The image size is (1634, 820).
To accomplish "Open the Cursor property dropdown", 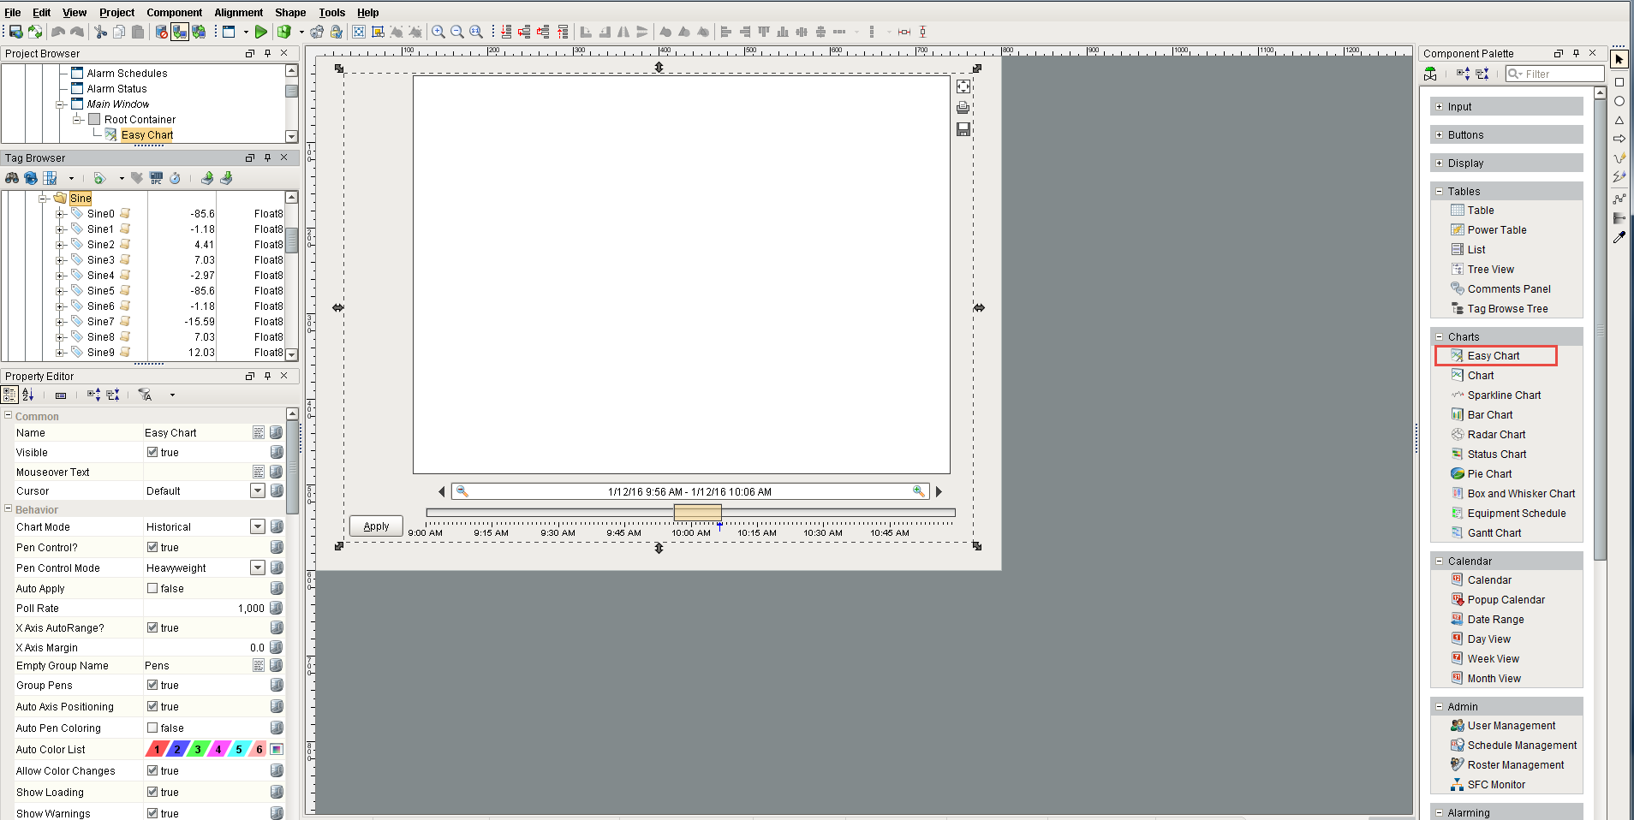I will tap(257, 490).
